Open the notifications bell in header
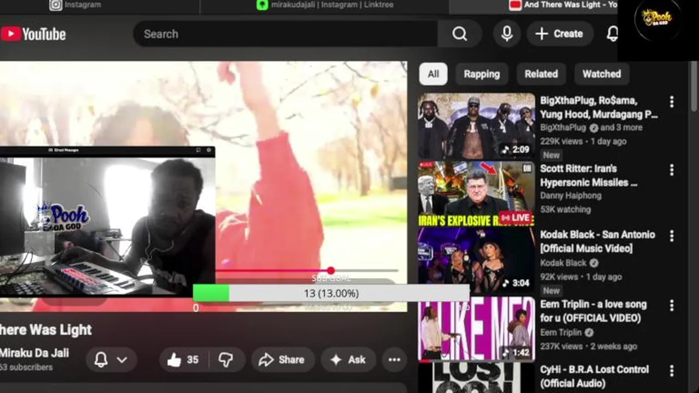Image resolution: width=699 pixels, height=393 pixels. (x=613, y=34)
